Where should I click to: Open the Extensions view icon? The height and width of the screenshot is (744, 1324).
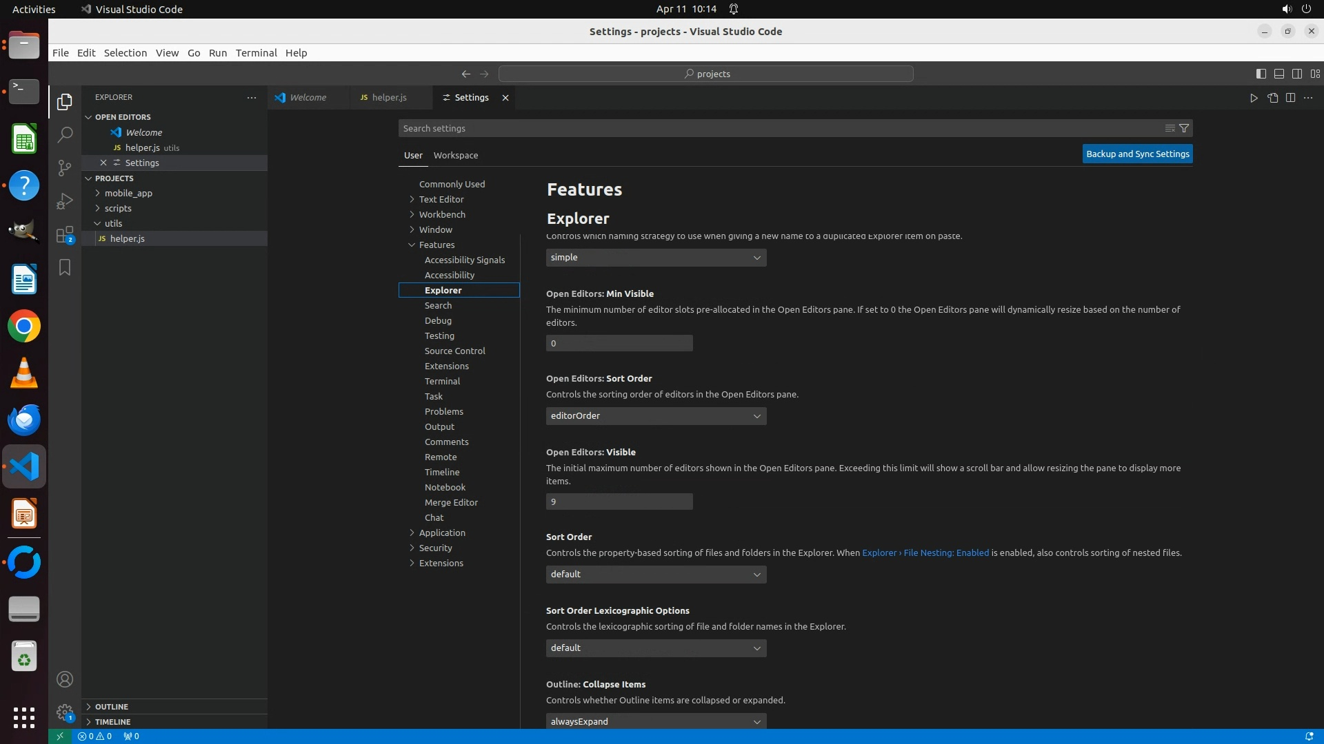point(65,235)
